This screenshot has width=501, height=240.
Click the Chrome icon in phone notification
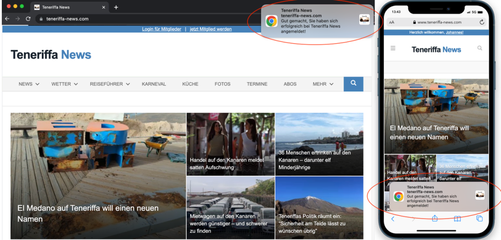click(398, 197)
